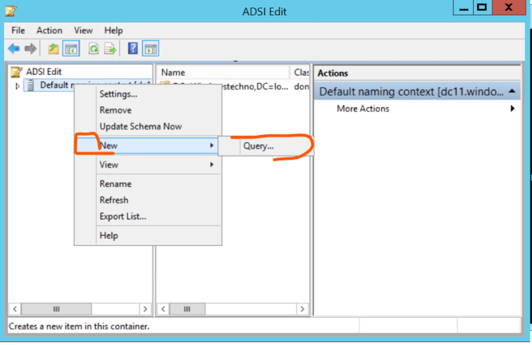Toggle the console tree pane icon
Viewport: 532px width, 345px height.
[71, 49]
